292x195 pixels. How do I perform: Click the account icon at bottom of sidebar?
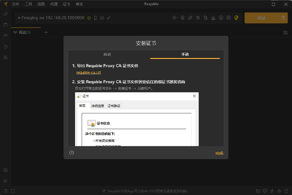tap(5, 170)
